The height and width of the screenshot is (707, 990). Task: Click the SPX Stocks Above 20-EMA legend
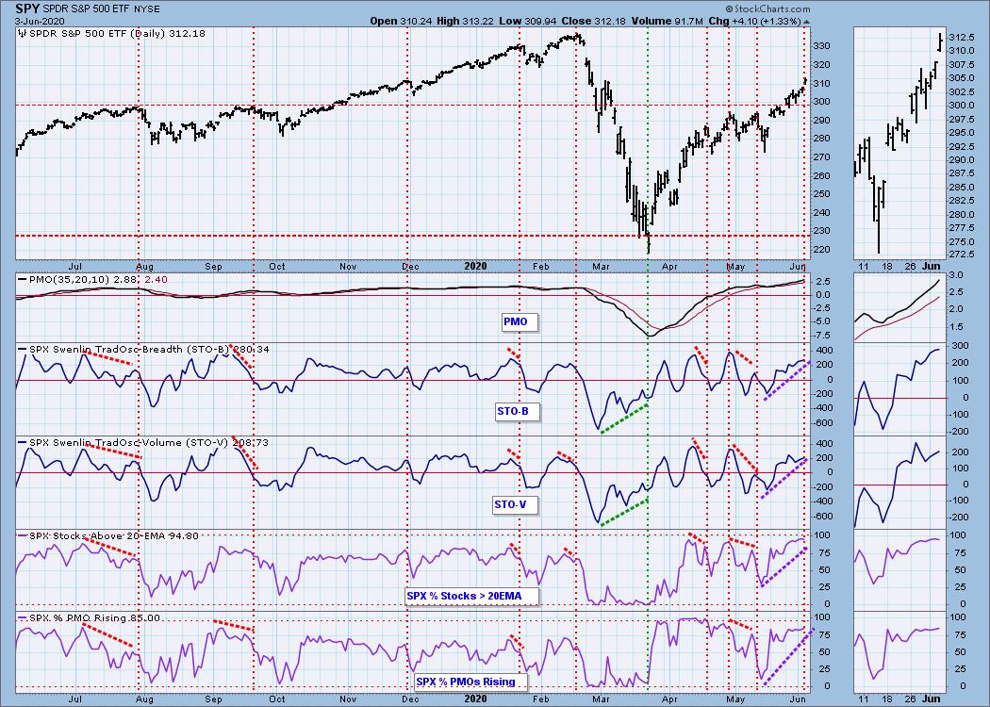click(x=107, y=536)
